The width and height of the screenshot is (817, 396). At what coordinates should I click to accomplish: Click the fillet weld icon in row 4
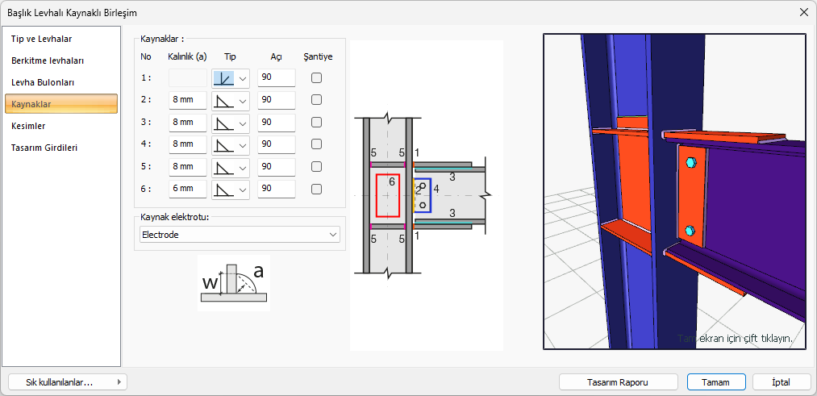[223, 144]
